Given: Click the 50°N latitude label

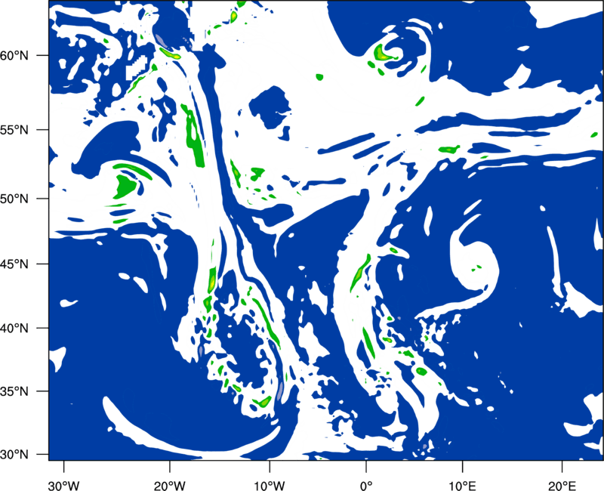Looking at the screenshot, I should (14, 199).
